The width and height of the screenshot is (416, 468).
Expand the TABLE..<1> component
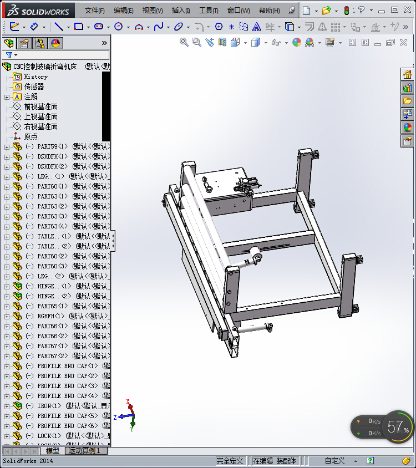click(x=7, y=237)
